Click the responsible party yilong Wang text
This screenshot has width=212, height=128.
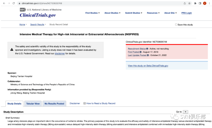28,93
